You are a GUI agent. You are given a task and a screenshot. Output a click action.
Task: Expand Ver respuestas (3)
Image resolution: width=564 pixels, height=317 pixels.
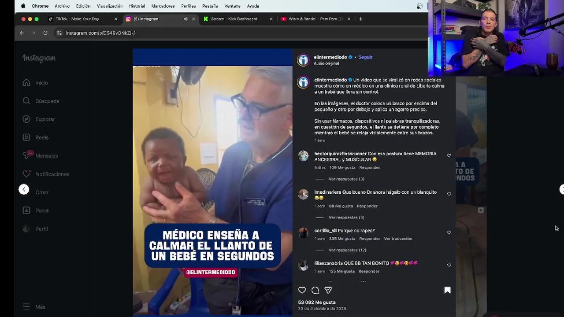[346, 179]
